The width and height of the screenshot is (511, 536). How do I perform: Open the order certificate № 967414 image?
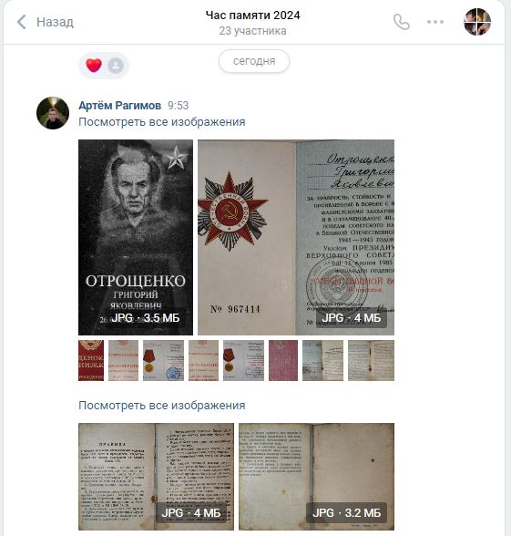(x=296, y=237)
